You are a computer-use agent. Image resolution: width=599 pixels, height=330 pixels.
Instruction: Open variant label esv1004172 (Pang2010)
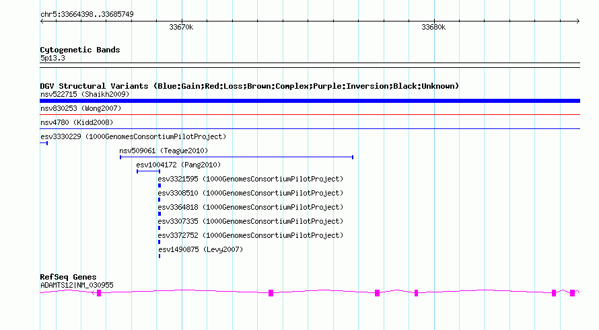[178, 165]
